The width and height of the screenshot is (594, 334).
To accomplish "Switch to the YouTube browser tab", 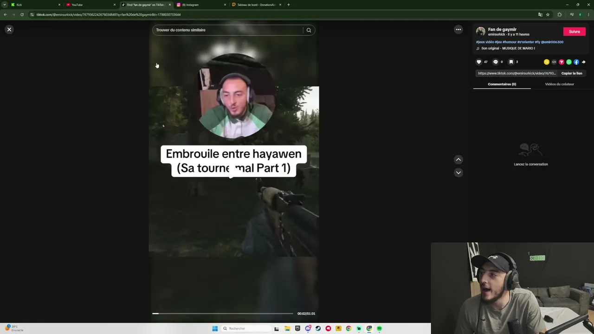I will [x=90, y=5].
